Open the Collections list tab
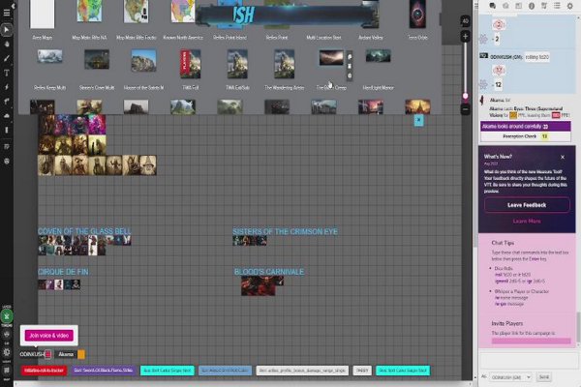Viewport: 581px width, 387px height. pos(557,6)
